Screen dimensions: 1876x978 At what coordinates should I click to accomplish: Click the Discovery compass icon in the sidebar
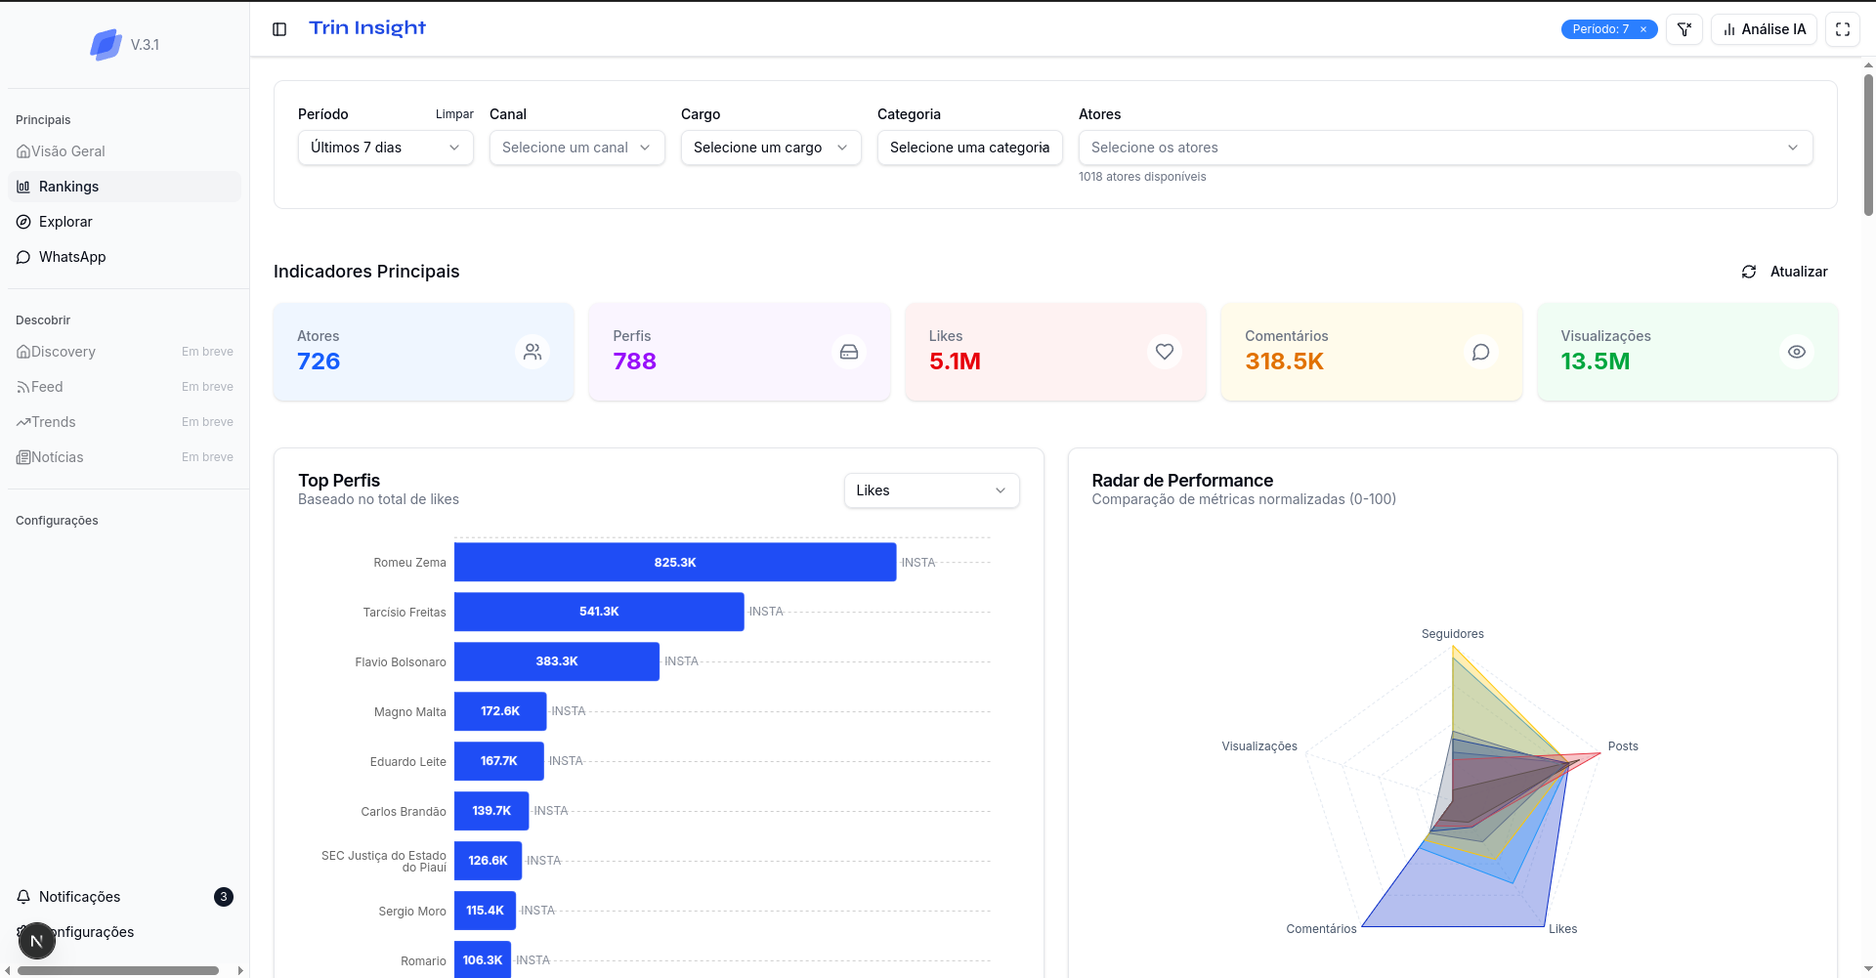click(x=21, y=351)
